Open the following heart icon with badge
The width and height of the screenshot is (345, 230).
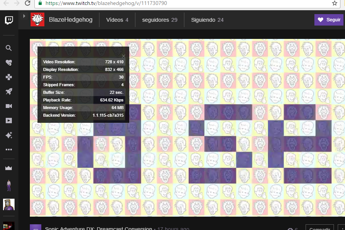(8, 63)
